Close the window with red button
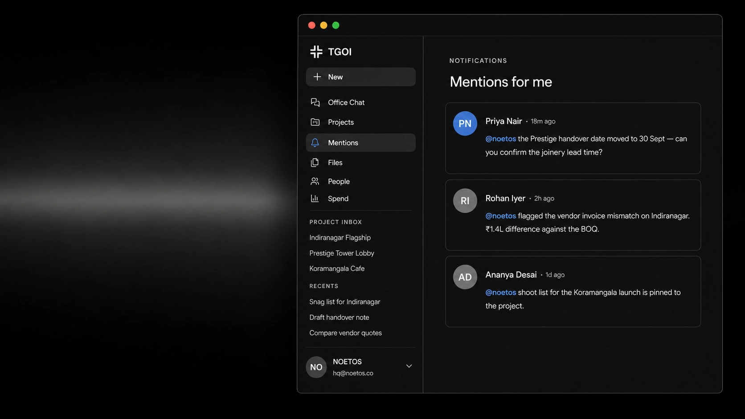Viewport: 745px width, 419px height. click(x=312, y=25)
